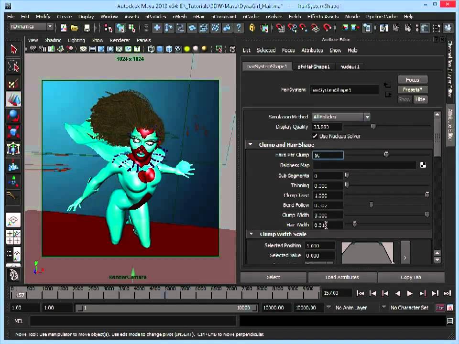Image resolution: width=459 pixels, height=344 pixels.
Task: Open Attribute Editor Attributes menu
Action: [x=312, y=50]
